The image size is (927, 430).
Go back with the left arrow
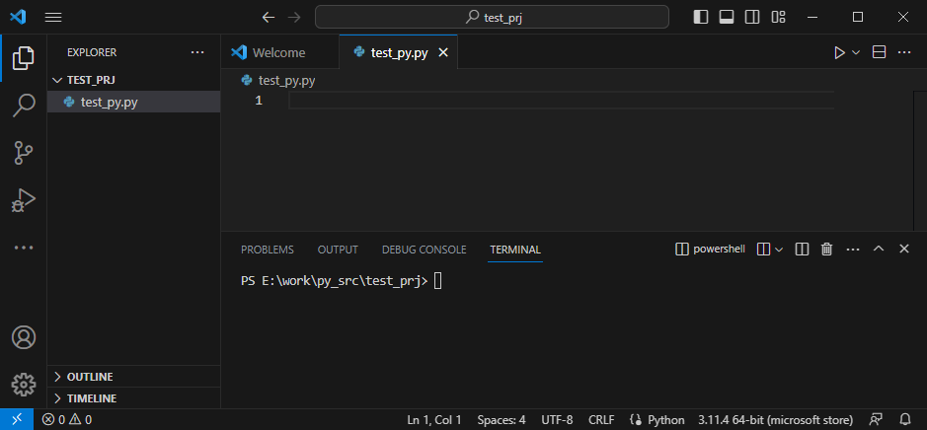coord(269,17)
